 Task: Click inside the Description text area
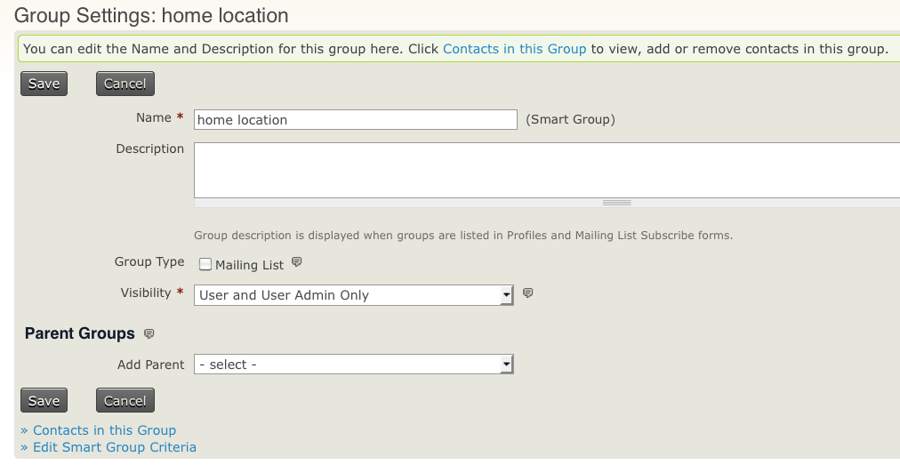tap(546, 169)
